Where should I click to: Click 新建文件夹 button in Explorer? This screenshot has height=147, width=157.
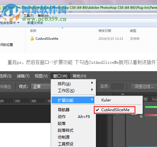point(35,23)
